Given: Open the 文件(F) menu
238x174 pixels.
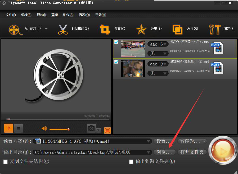Looking at the screenshot, I should 11,15.
